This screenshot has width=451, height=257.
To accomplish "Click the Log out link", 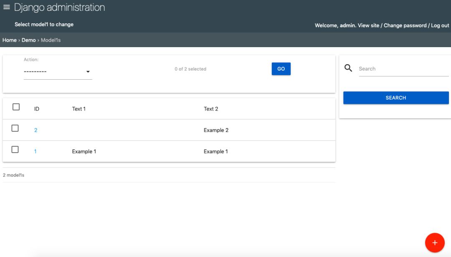I will (x=440, y=25).
